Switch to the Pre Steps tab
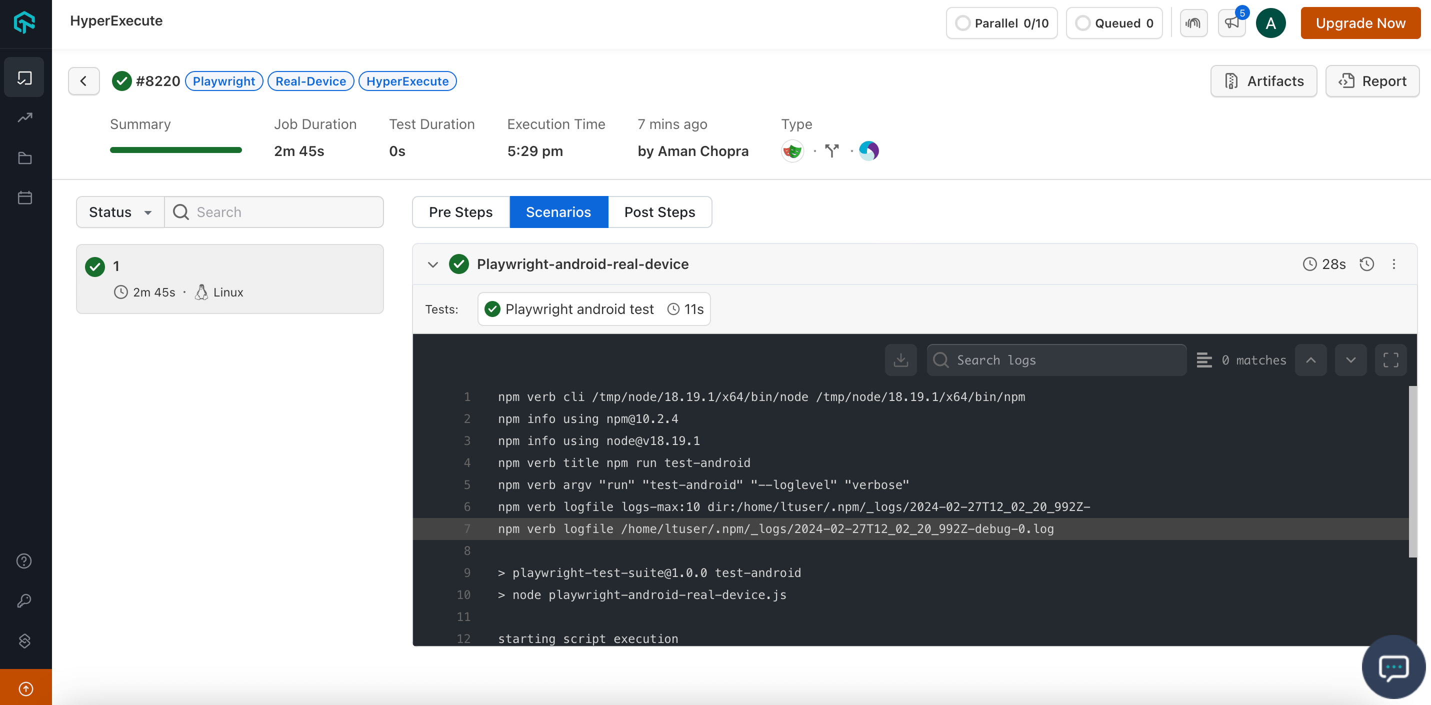 click(x=460, y=211)
